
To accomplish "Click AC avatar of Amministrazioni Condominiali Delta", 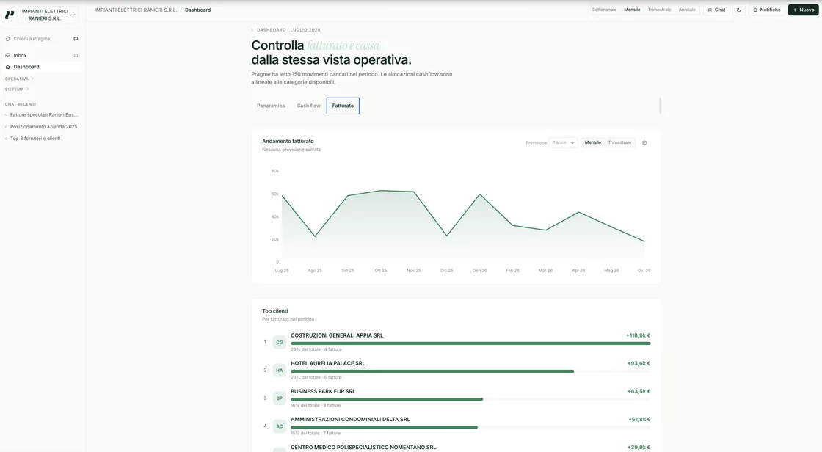I will (x=280, y=426).
